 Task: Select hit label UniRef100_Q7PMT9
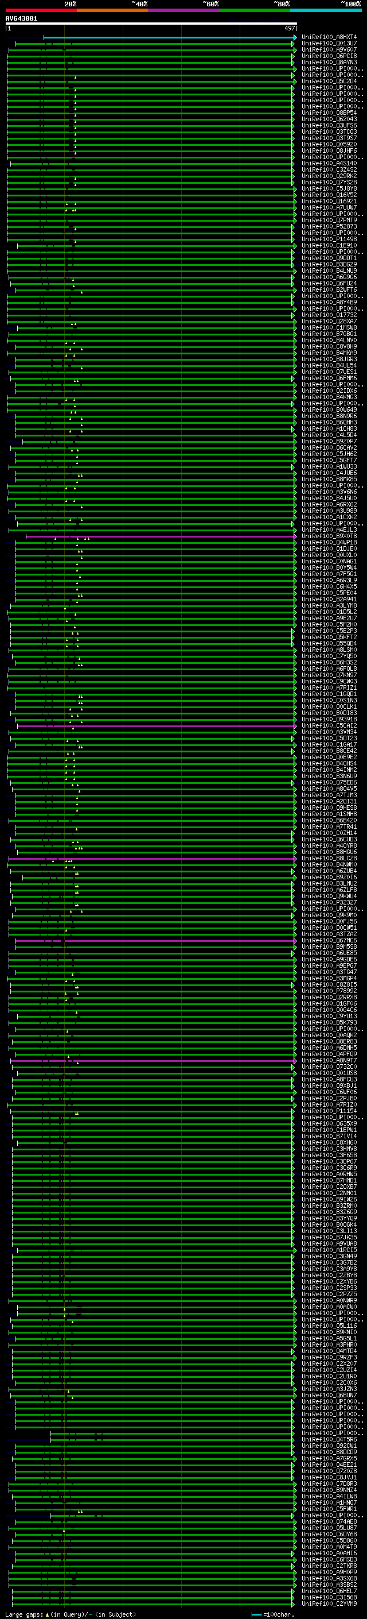click(x=329, y=220)
